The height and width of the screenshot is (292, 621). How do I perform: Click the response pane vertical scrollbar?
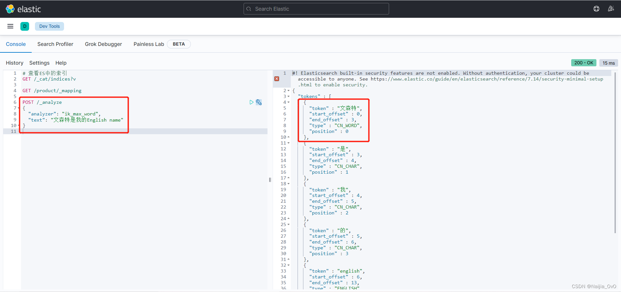tap(615, 152)
